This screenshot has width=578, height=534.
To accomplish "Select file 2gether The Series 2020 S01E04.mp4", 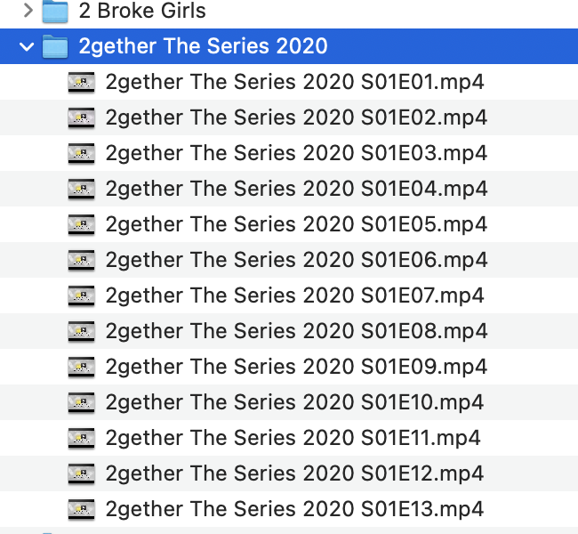I will pyautogui.click(x=295, y=189).
